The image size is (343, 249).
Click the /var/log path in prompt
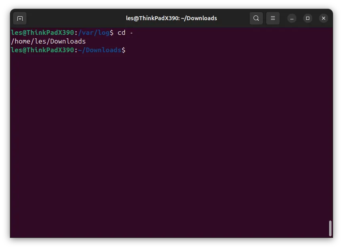click(x=94, y=33)
